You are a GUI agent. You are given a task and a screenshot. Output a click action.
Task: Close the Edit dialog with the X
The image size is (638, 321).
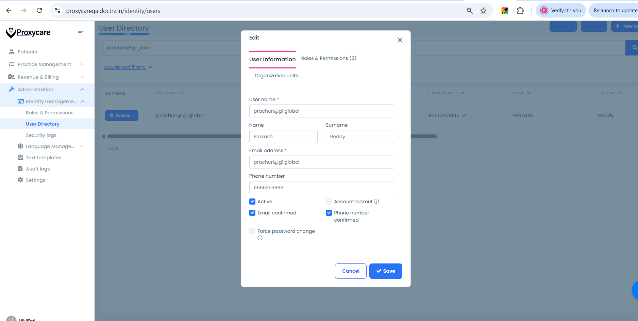pyautogui.click(x=400, y=40)
